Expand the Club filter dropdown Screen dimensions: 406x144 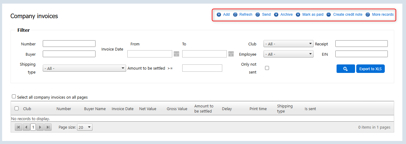(288, 44)
